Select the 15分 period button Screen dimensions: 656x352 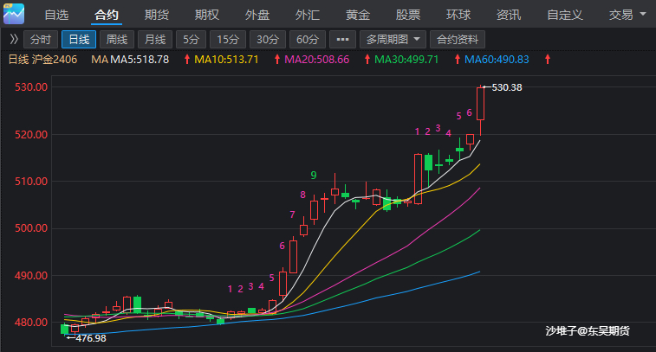click(x=228, y=40)
